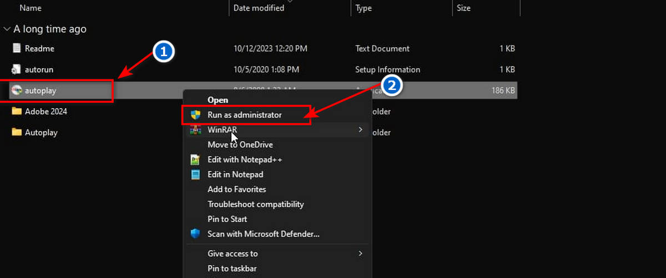The image size is (666, 278).
Task: Click the Autoplay folder name
Action: [x=41, y=132]
